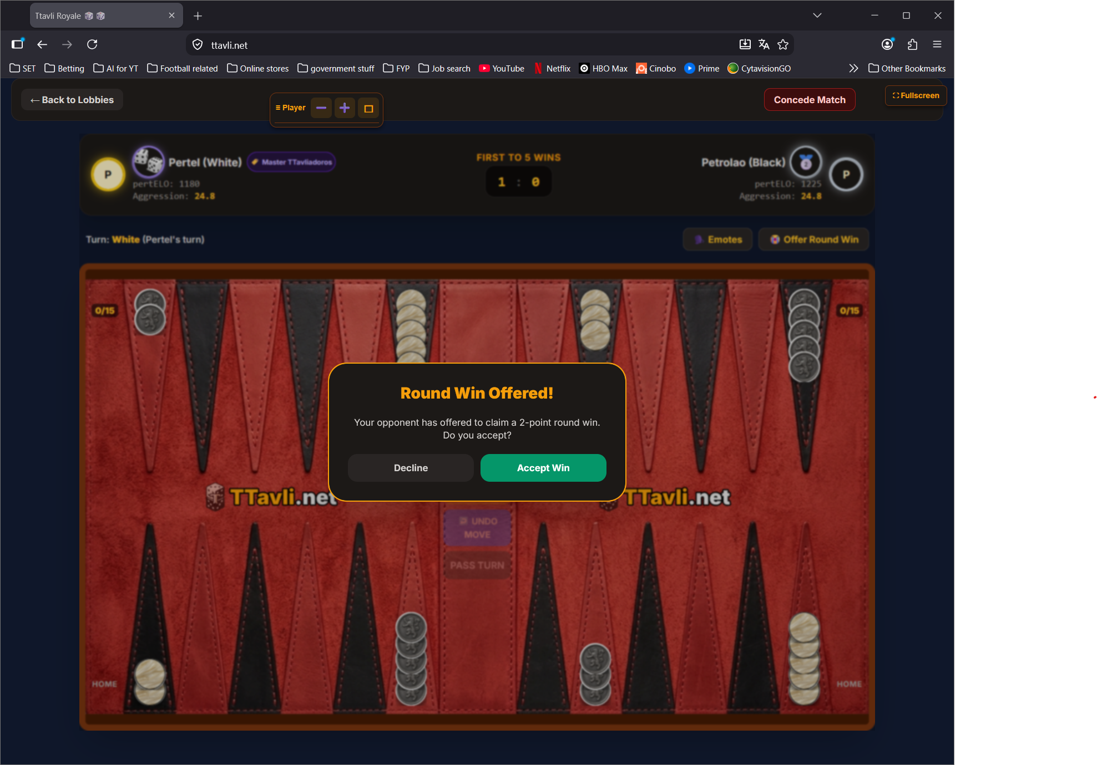This screenshot has height=765, width=1097.
Task: Show more bookmarks chevron
Action: 853,68
